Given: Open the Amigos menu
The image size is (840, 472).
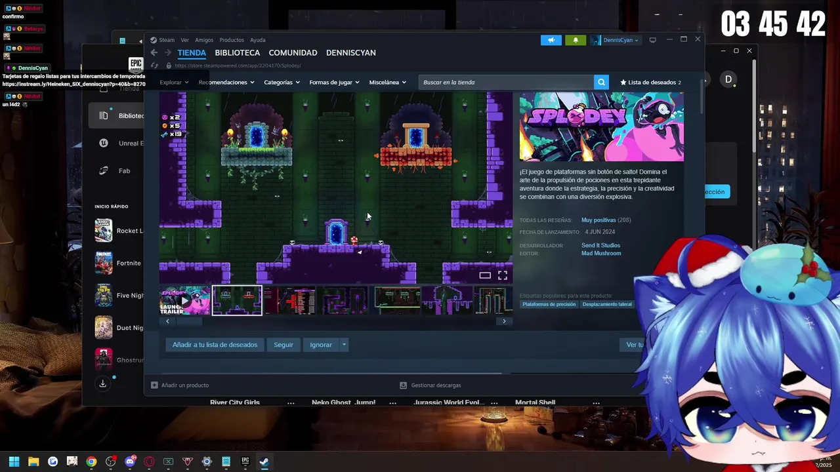Looking at the screenshot, I should coord(204,40).
